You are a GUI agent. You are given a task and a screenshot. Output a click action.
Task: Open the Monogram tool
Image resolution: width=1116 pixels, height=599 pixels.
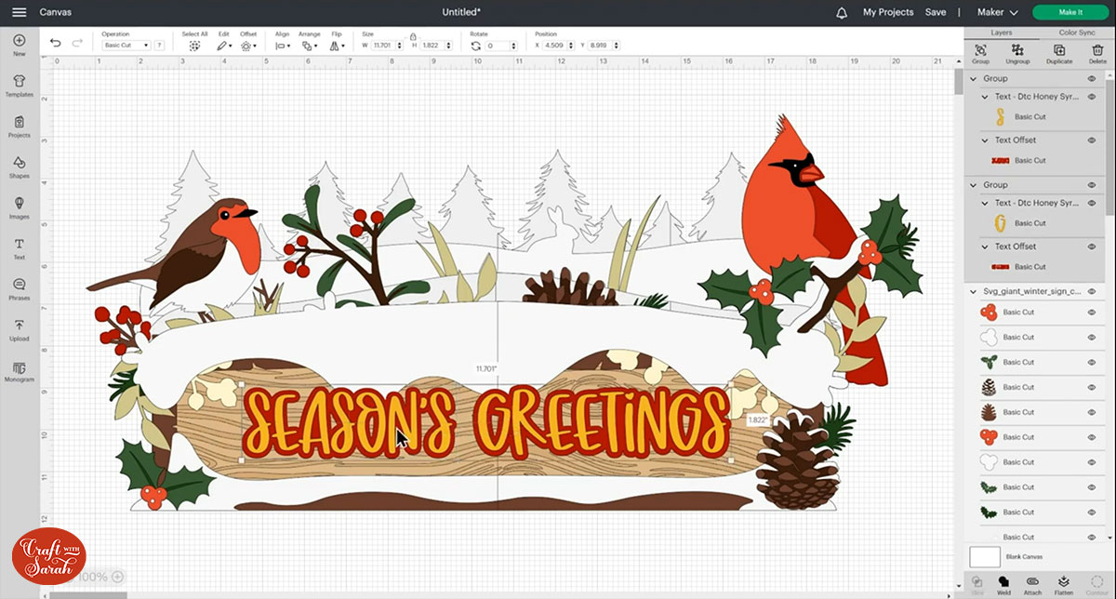point(19,370)
